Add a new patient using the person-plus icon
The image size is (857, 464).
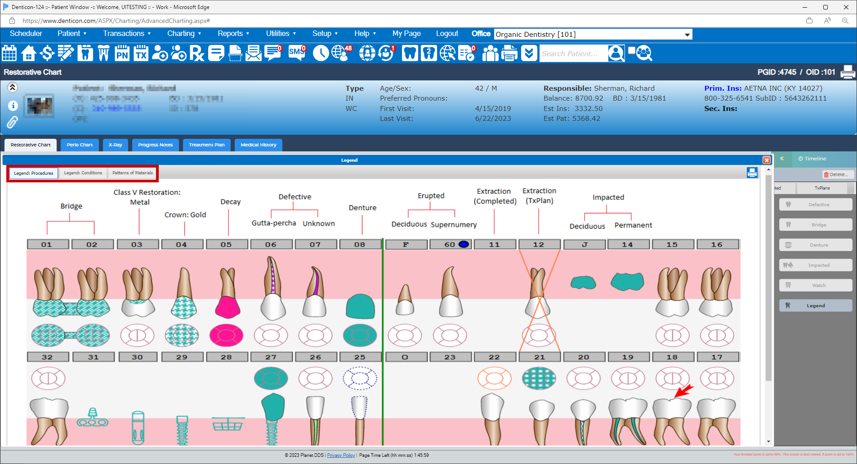tap(160, 53)
